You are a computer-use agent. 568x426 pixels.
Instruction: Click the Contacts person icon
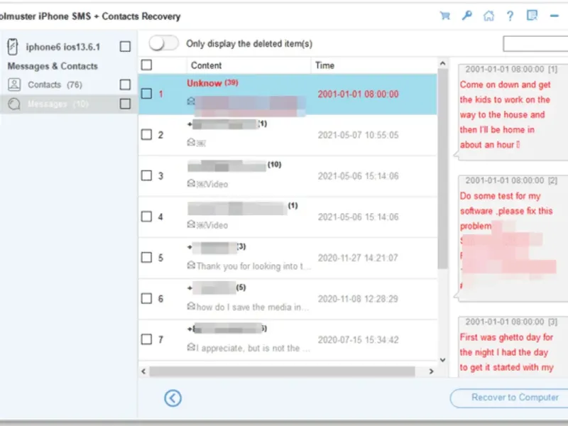click(14, 84)
